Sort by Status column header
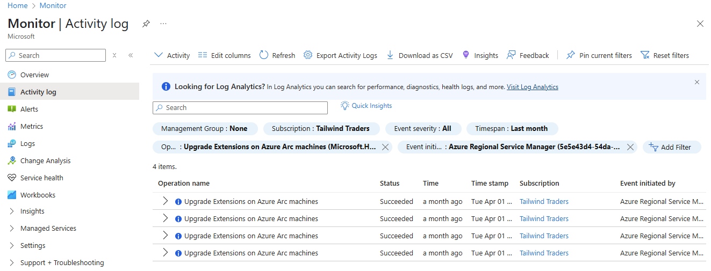 pos(390,184)
